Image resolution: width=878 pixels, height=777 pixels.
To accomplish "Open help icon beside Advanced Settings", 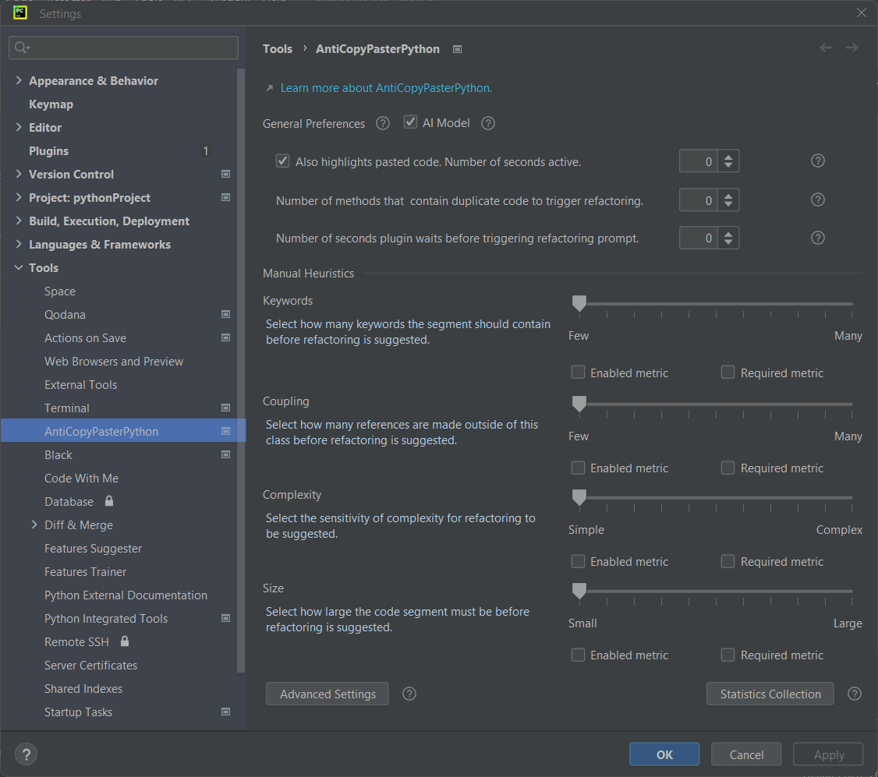I will pos(409,694).
